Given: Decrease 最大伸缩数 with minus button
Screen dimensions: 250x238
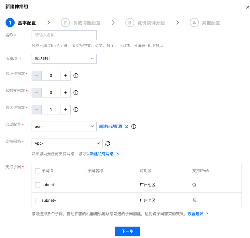Looking at the screenshot, I should (36, 110).
